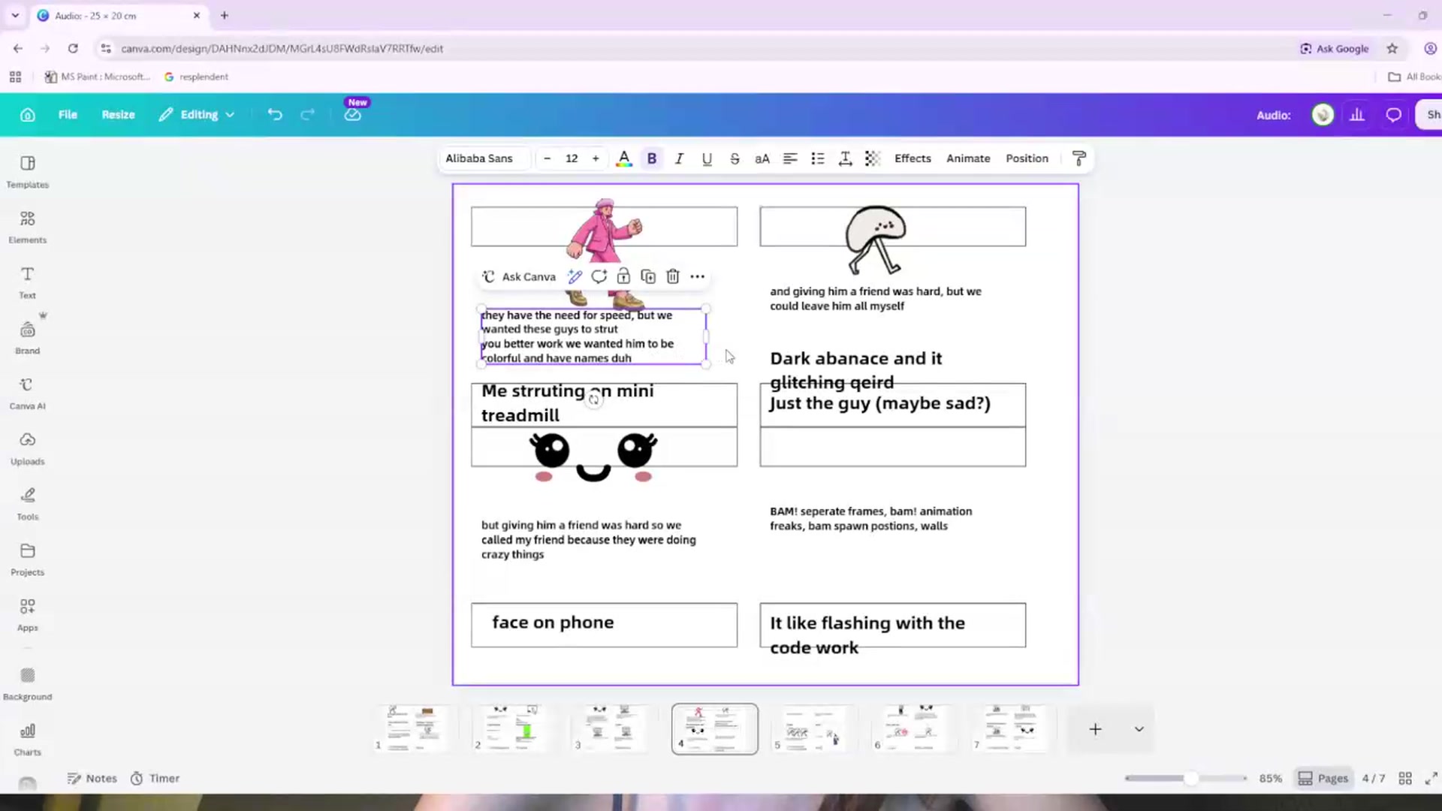Viewport: 1442px width, 811px height.
Task: Open Notes panel
Action: (92, 779)
